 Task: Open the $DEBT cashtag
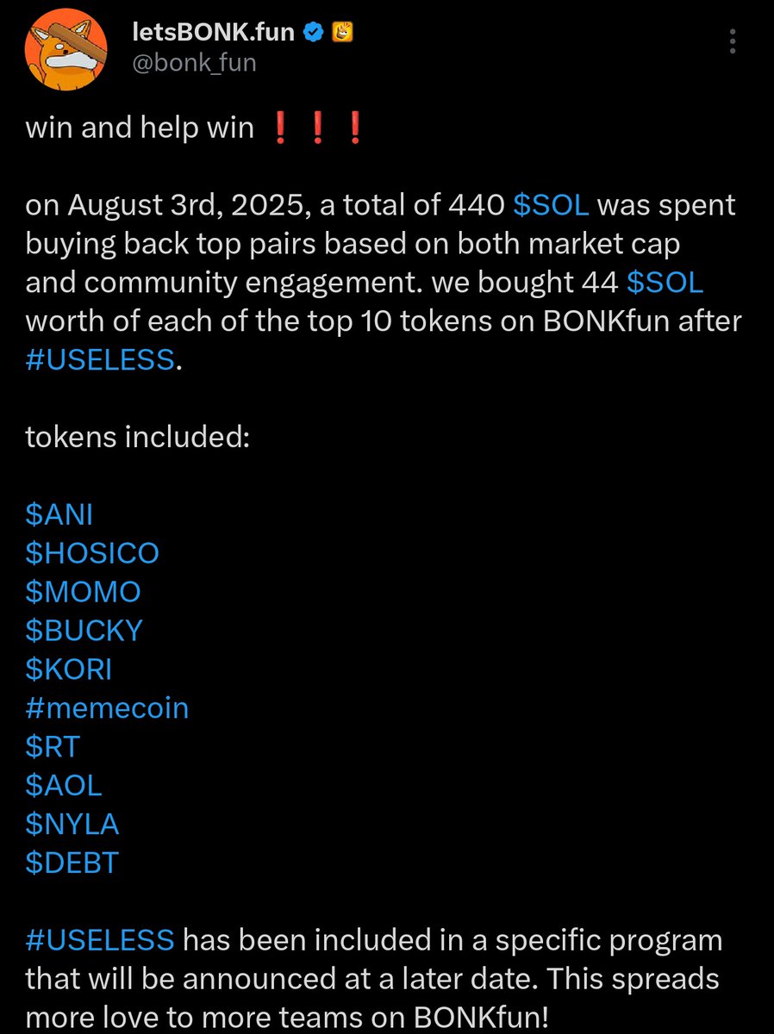72,863
